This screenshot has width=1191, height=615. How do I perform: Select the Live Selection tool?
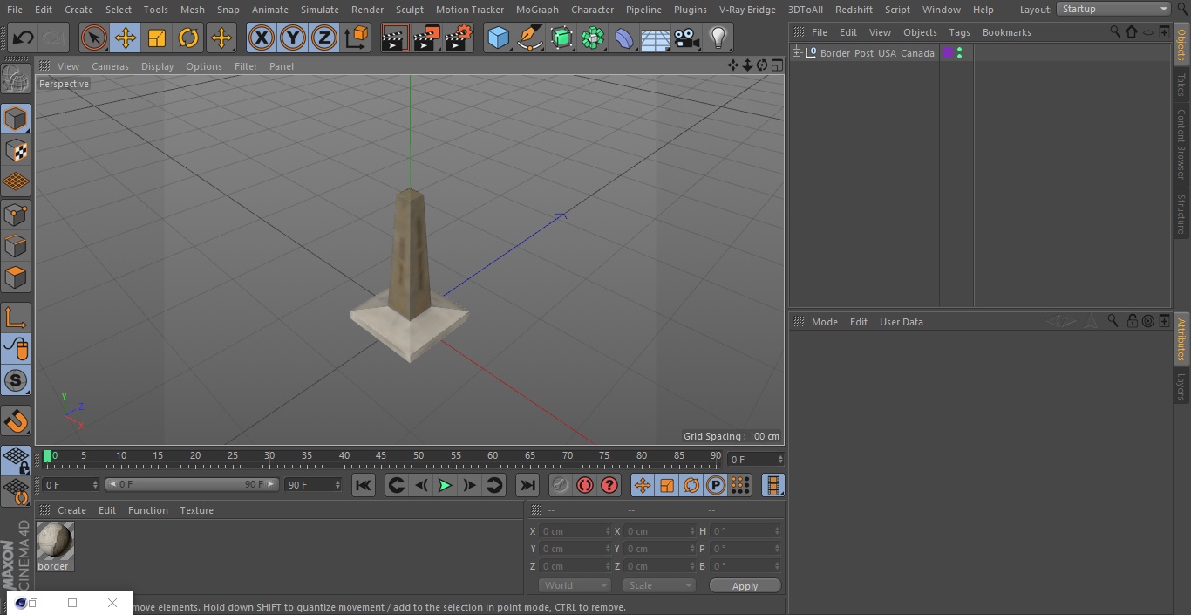coord(94,38)
